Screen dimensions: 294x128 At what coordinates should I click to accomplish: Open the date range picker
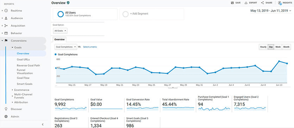[271, 11]
